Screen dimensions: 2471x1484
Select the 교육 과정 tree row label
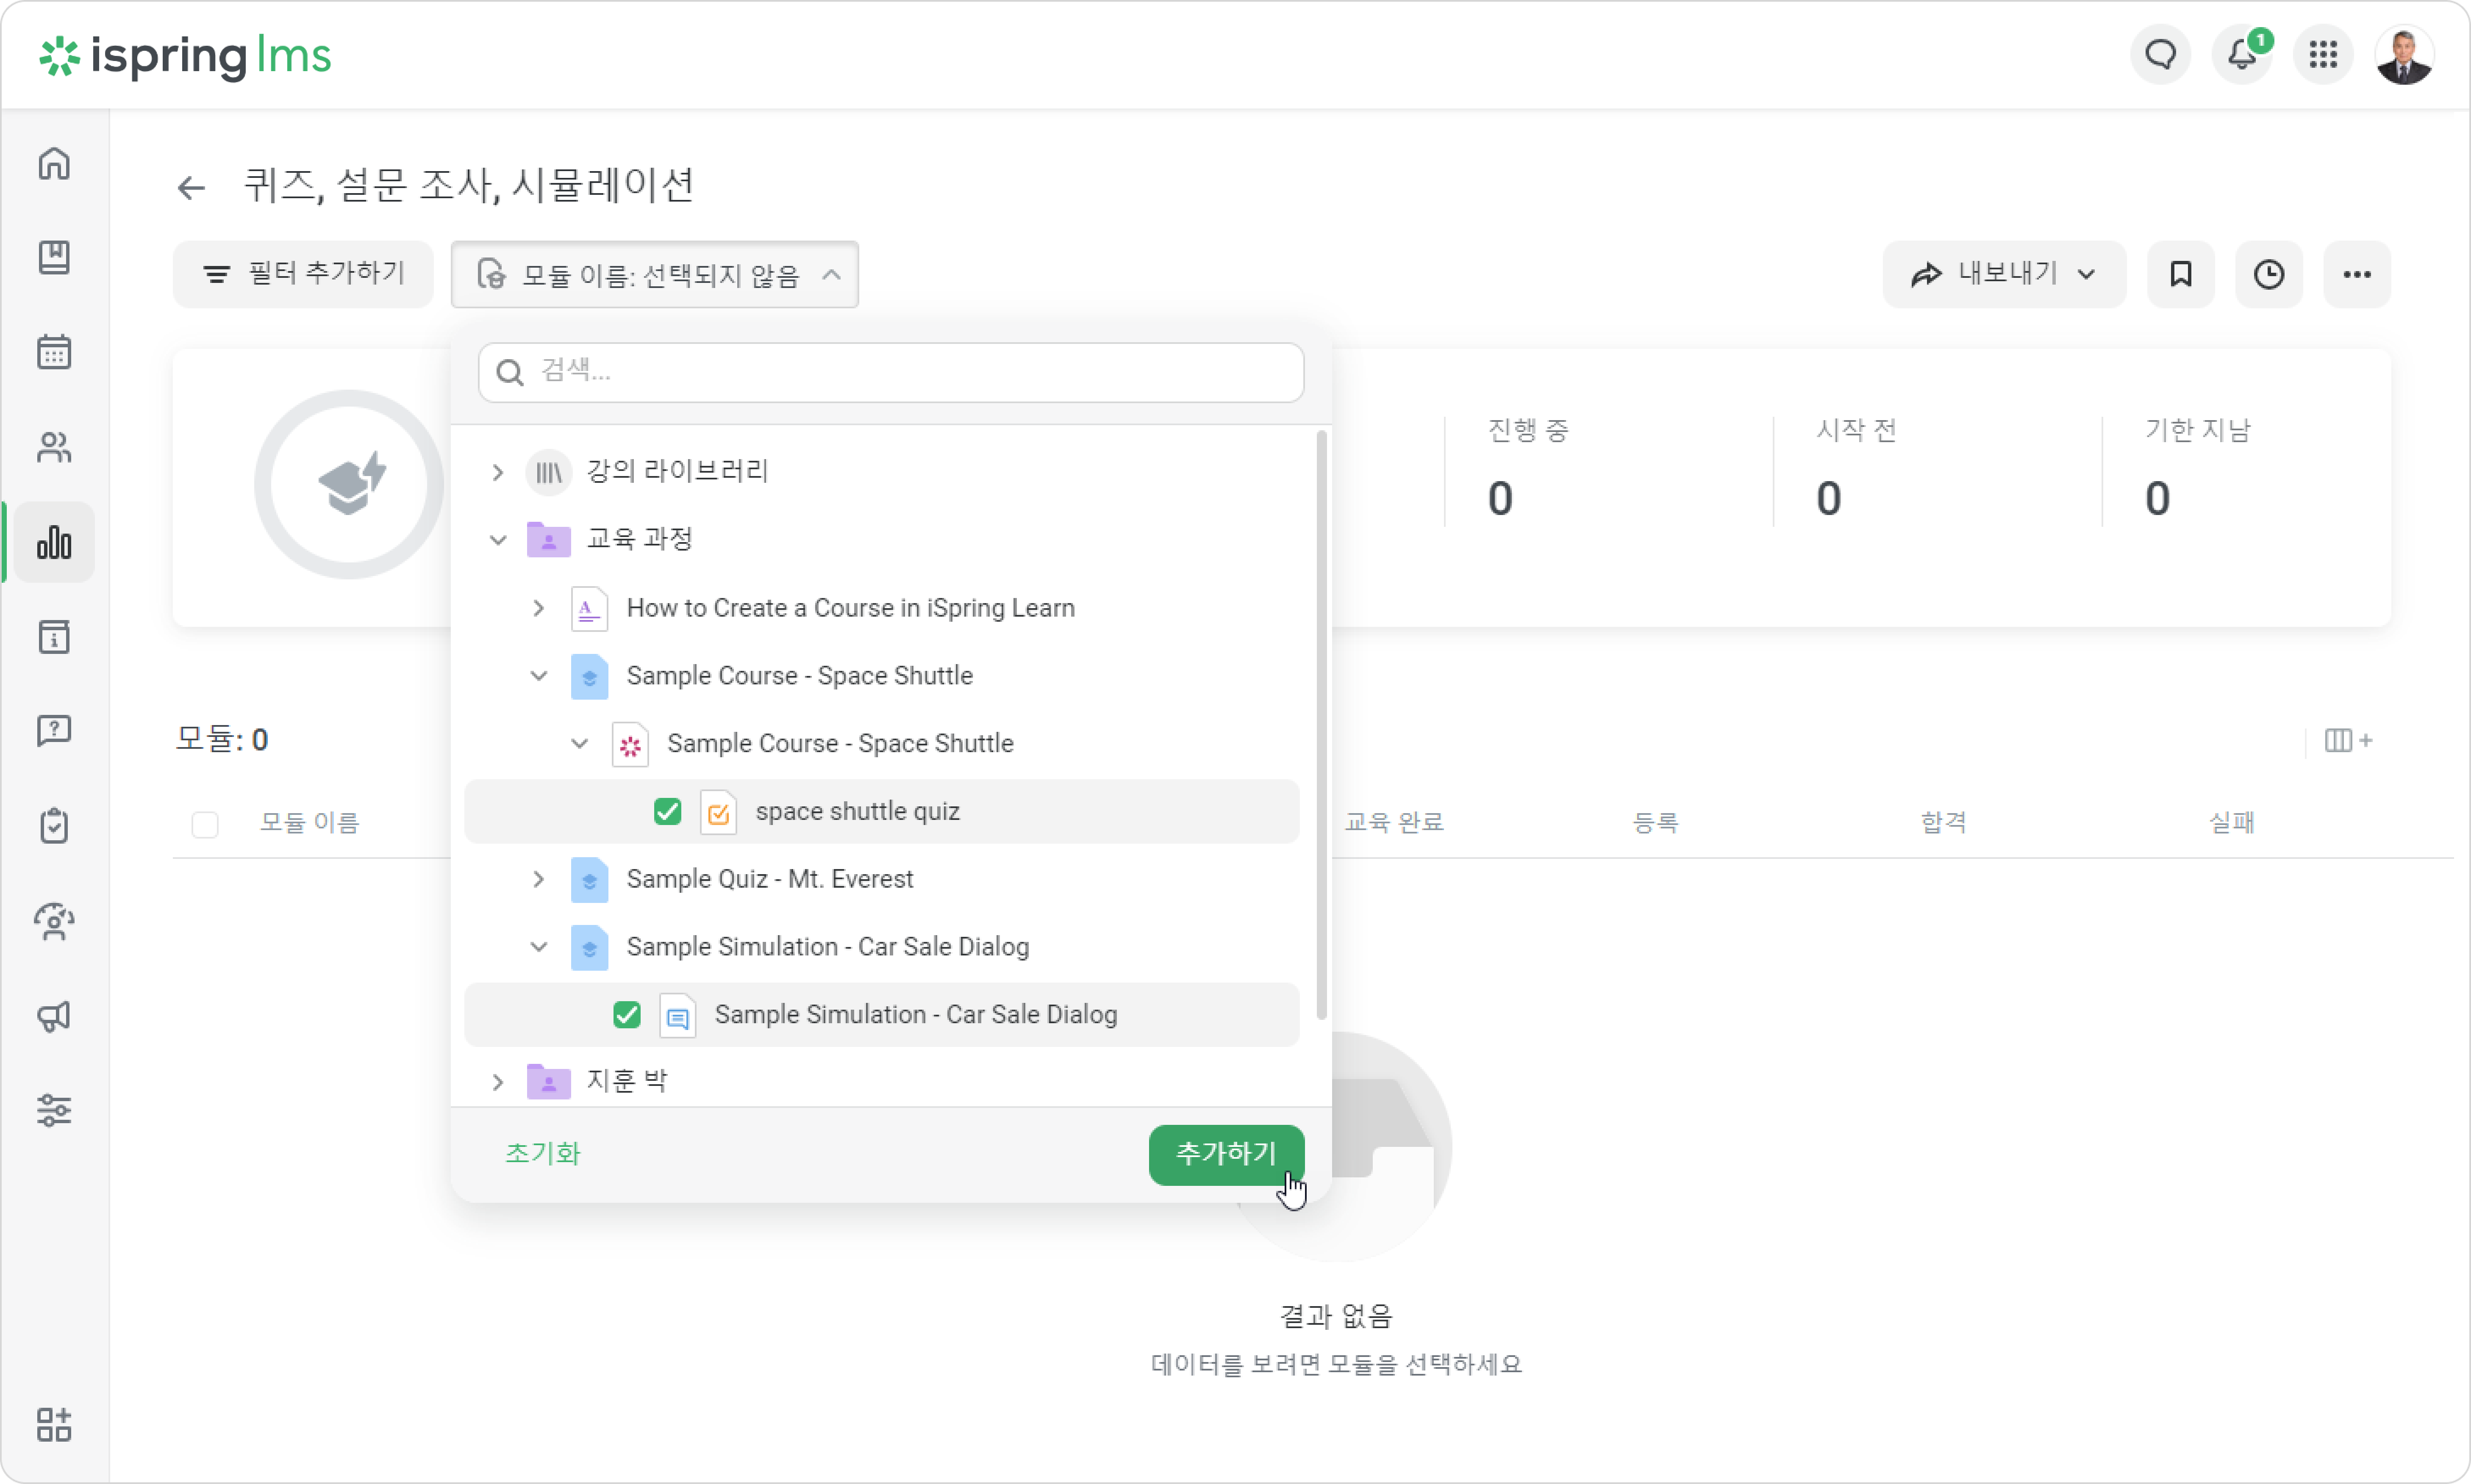tap(639, 539)
